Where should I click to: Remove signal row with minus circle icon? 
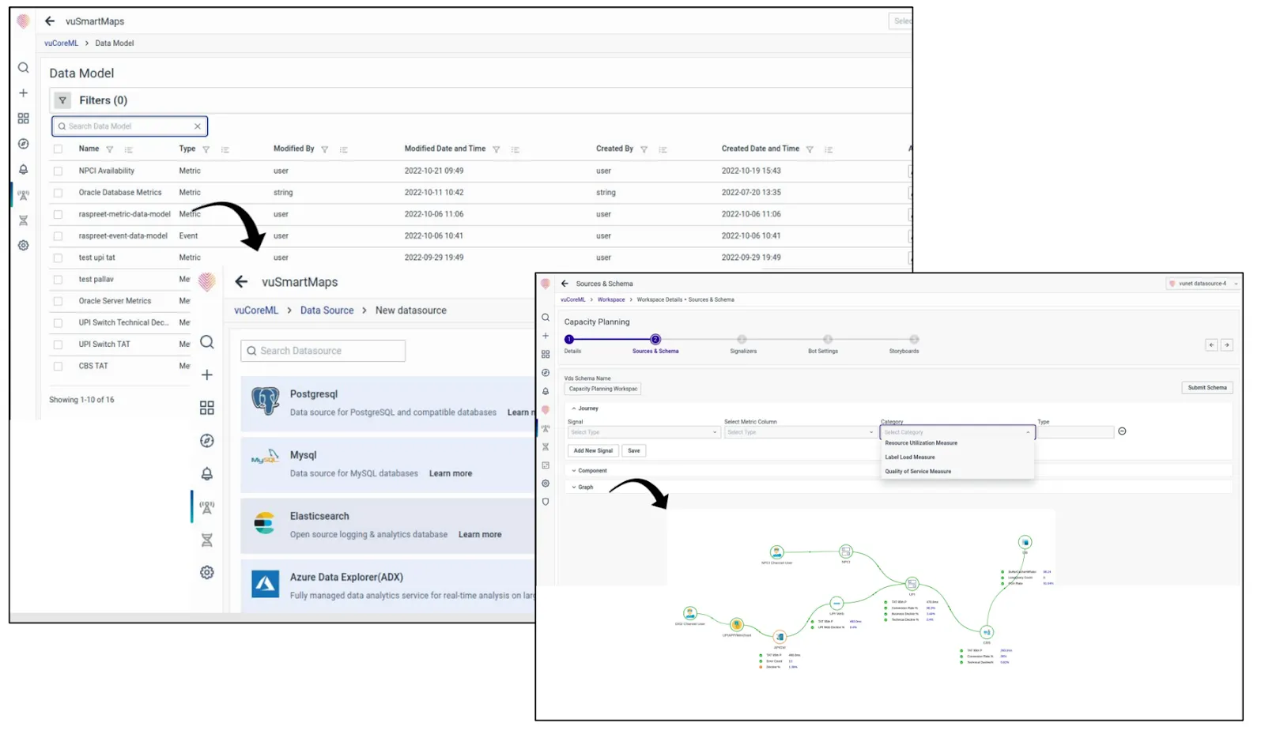point(1122,431)
